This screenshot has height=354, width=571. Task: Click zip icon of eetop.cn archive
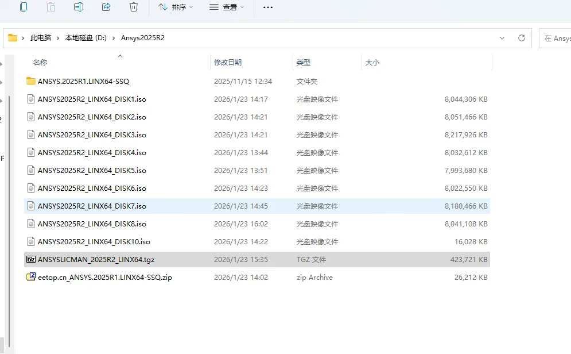pyautogui.click(x=31, y=277)
